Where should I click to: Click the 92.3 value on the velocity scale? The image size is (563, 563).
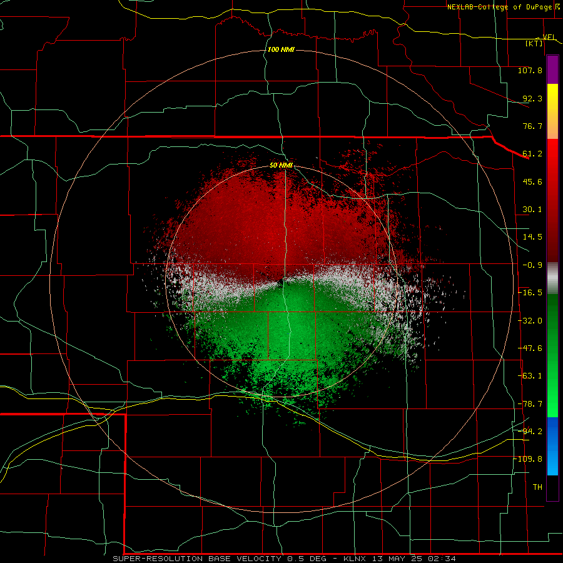point(532,98)
